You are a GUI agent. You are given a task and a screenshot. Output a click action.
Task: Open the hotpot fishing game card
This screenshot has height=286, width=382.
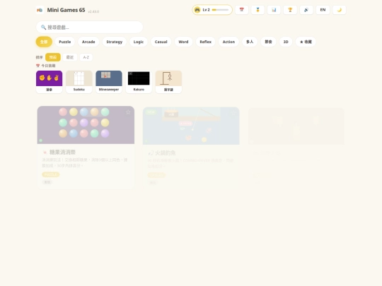click(191, 148)
